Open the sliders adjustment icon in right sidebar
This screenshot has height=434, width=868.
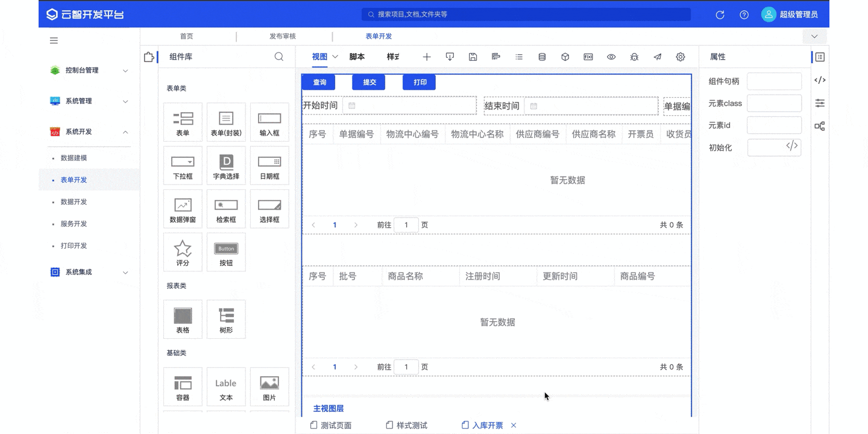(820, 103)
